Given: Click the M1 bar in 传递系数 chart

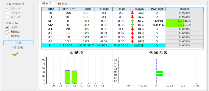Looking at the screenshot, I should coord(160,75).
